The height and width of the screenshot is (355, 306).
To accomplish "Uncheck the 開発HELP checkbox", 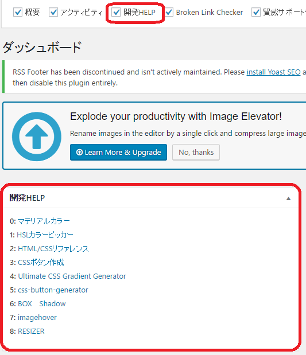I will pos(116,12).
